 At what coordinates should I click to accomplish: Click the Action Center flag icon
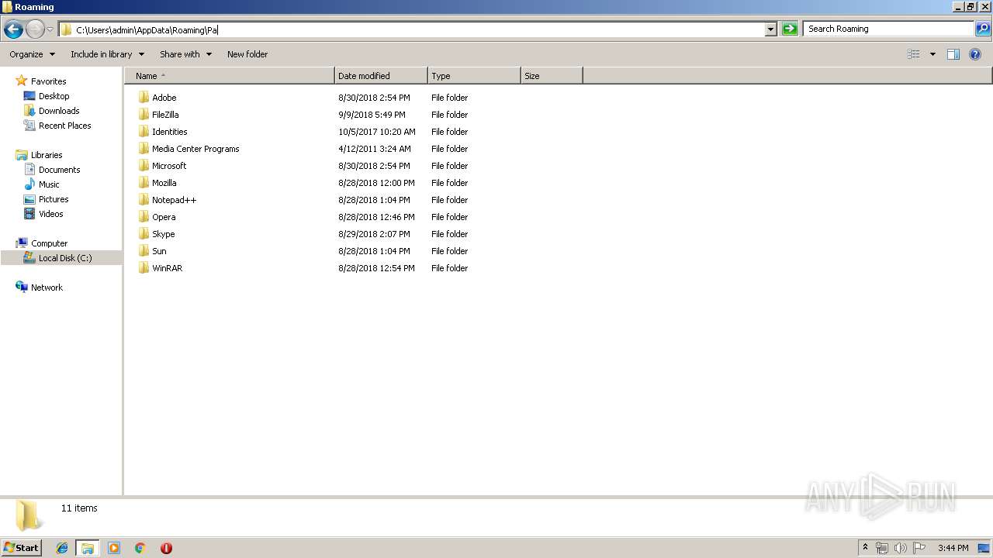pos(919,548)
